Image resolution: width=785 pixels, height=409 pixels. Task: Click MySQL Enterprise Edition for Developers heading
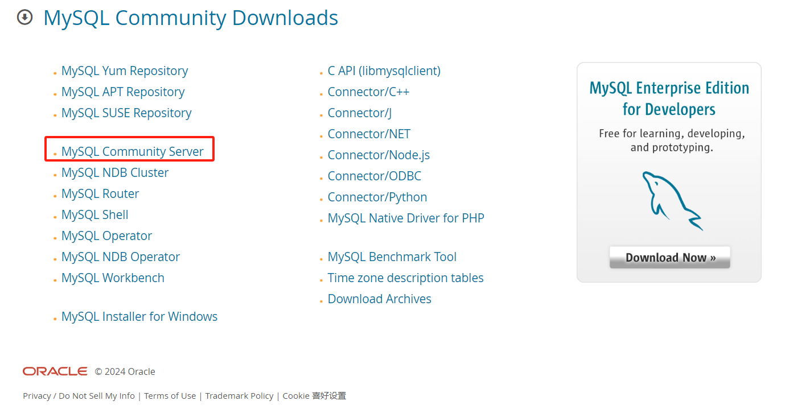pyautogui.click(x=669, y=98)
